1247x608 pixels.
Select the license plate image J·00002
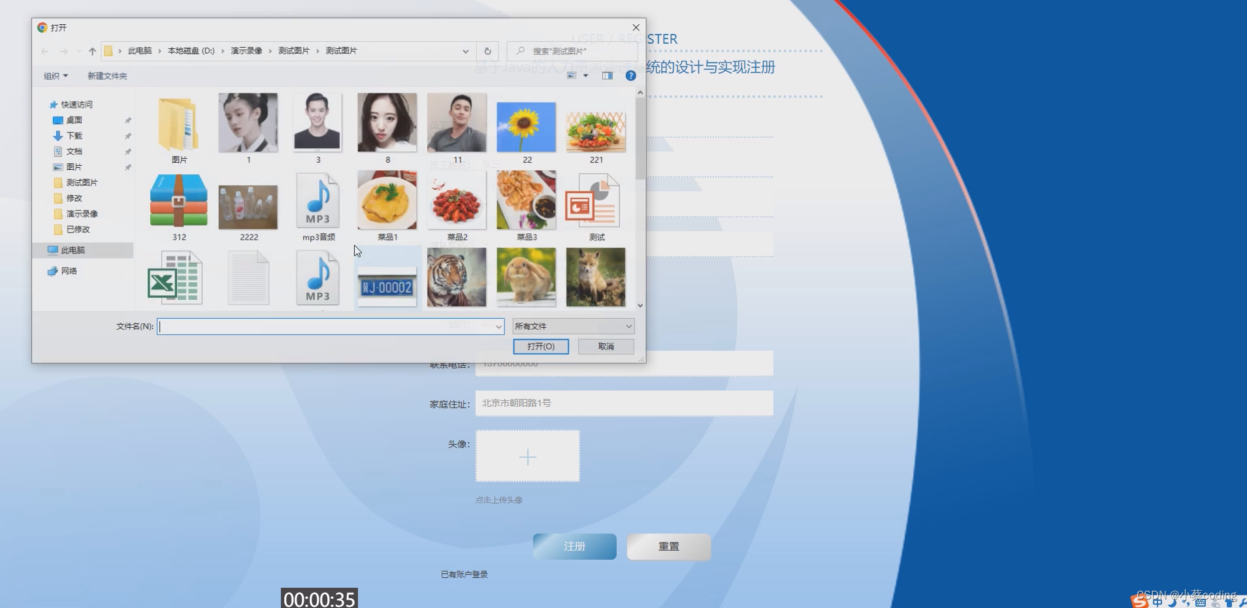[x=387, y=286]
